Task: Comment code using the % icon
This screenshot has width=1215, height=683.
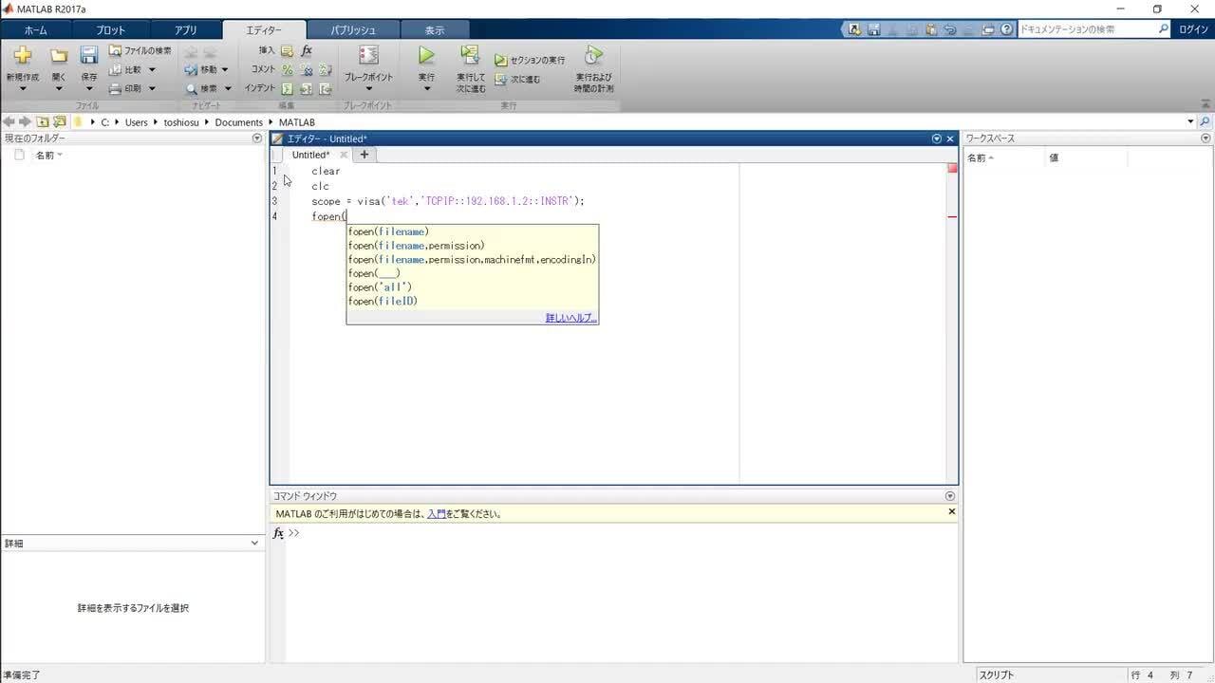Action: [288, 68]
